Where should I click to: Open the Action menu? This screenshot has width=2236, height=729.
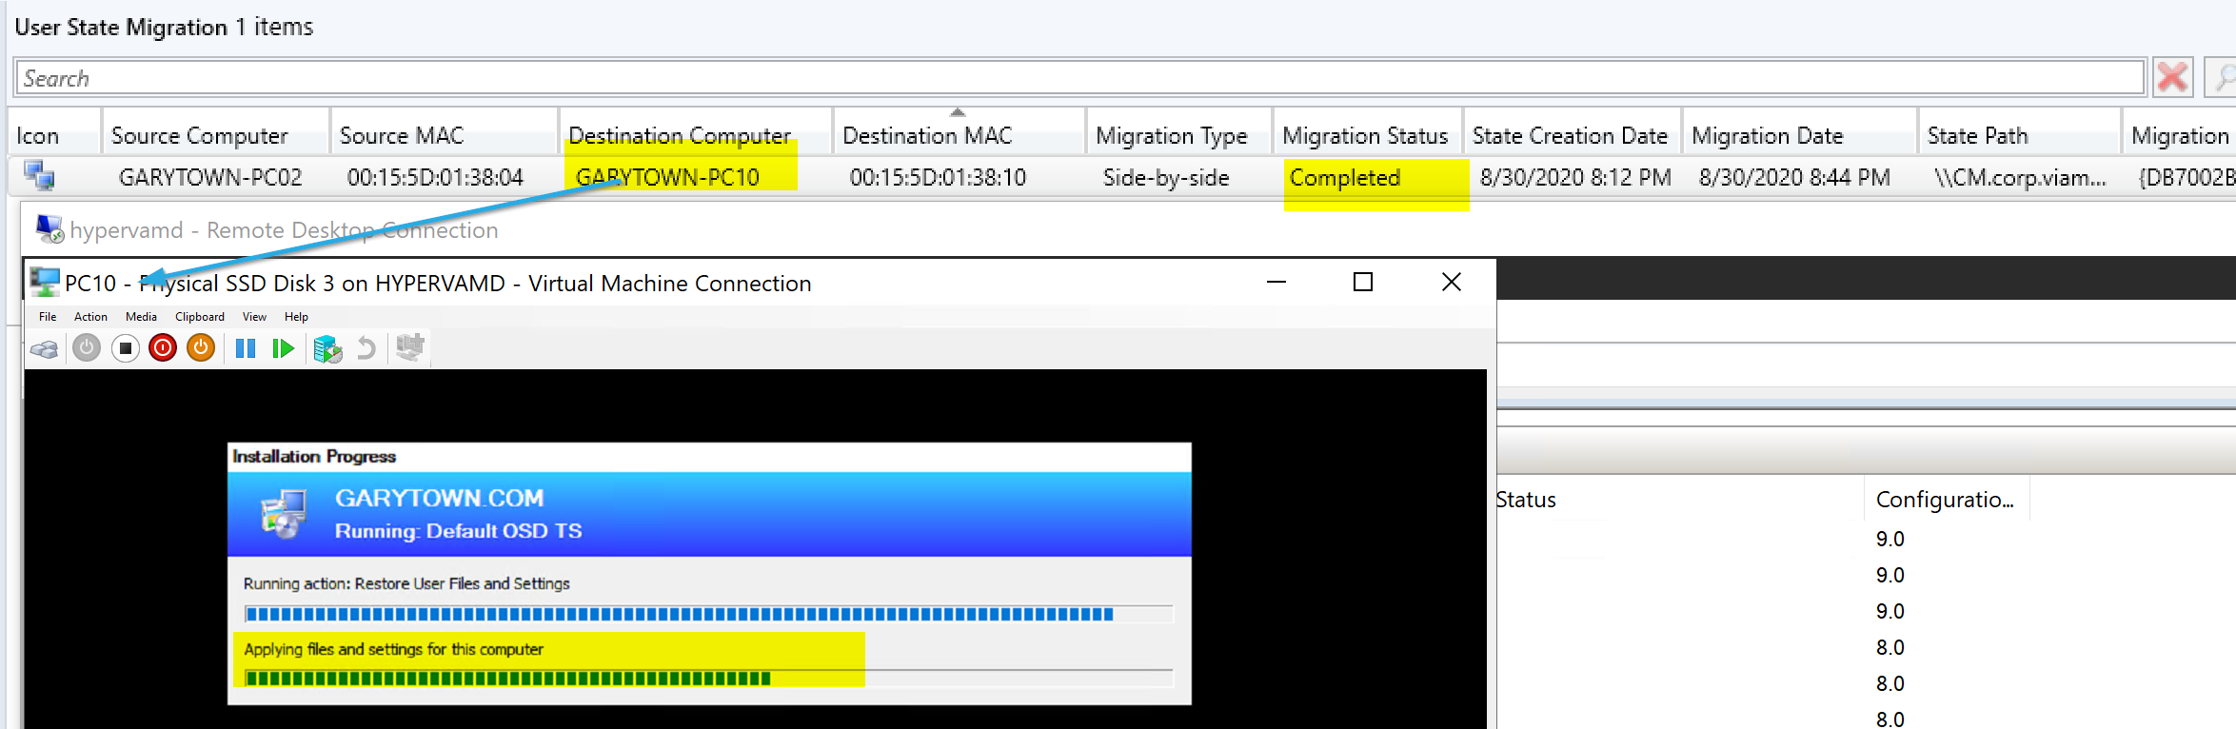[90, 317]
